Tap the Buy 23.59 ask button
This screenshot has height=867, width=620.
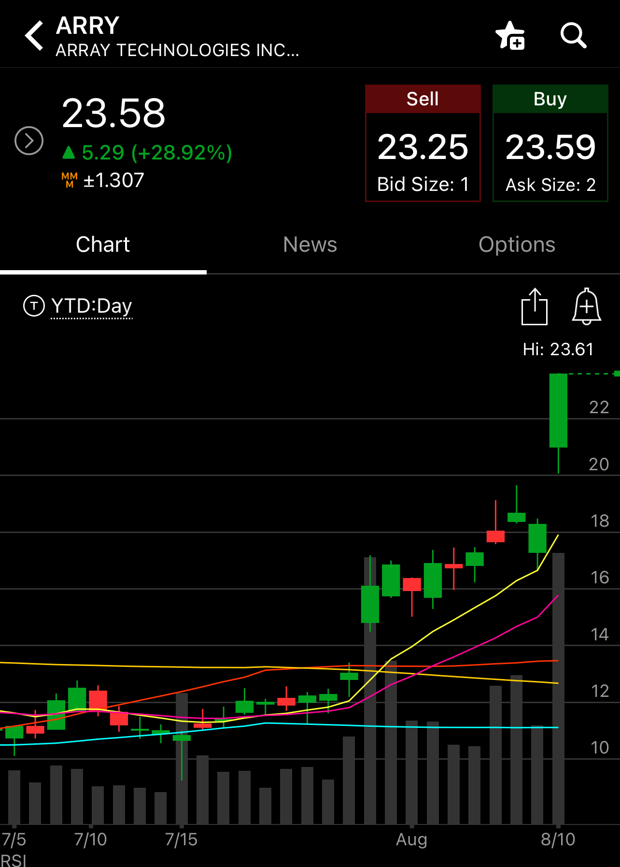click(550, 143)
